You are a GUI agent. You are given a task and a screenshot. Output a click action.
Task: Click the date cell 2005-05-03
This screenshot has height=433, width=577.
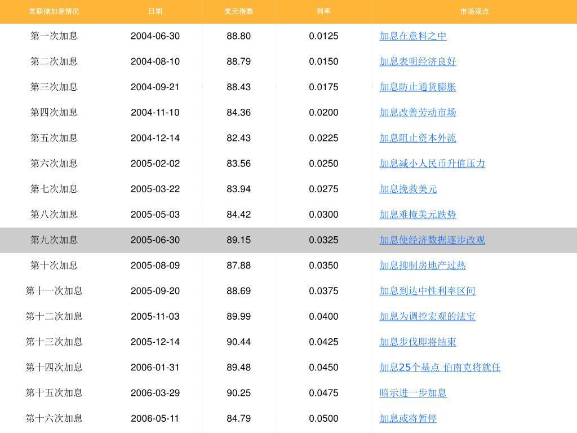coord(156,214)
